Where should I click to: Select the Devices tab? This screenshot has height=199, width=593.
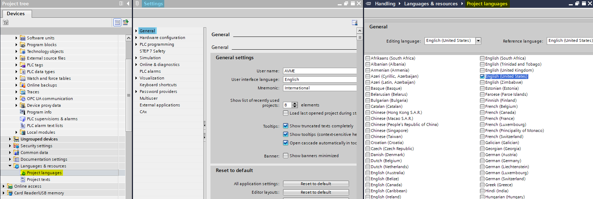[x=16, y=14]
